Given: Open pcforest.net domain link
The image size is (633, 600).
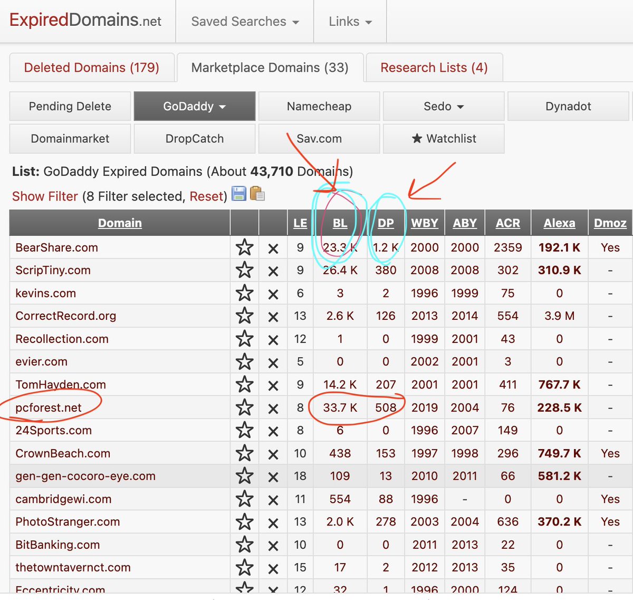Looking at the screenshot, I should pyautogui.click(x=49, y=407).
